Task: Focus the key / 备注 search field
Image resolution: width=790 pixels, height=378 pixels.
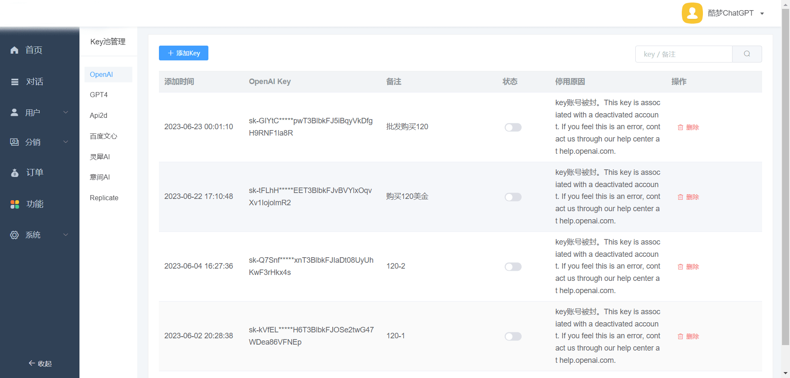Action: [683, 54]
